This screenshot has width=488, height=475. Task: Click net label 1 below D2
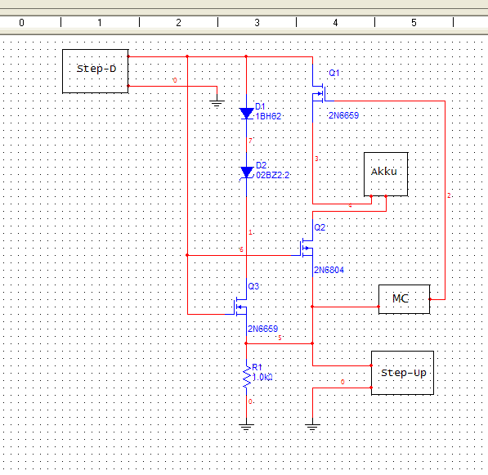250,232
